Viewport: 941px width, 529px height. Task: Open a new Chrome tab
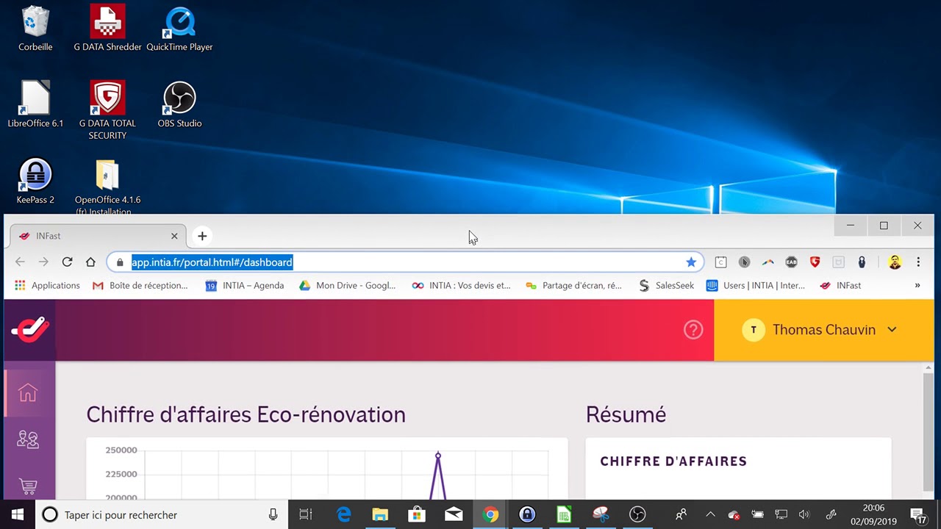[x=202, y=236]
